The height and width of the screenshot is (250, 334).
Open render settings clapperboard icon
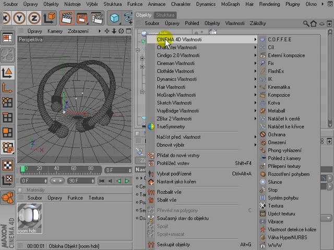[97, 18]
